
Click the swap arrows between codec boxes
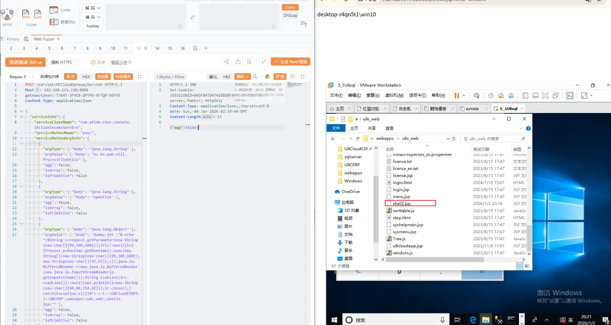pos(192,17)
